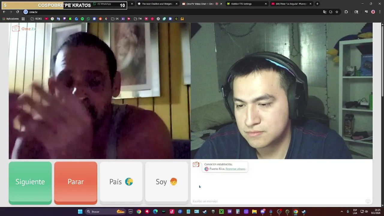Click the Ome.tv logo on video
Viewport: 384px width, 216px height.
tap(24, 29)
